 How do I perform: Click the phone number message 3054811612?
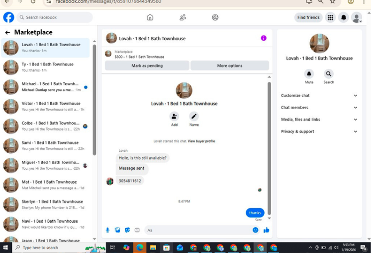coord(130,181)
